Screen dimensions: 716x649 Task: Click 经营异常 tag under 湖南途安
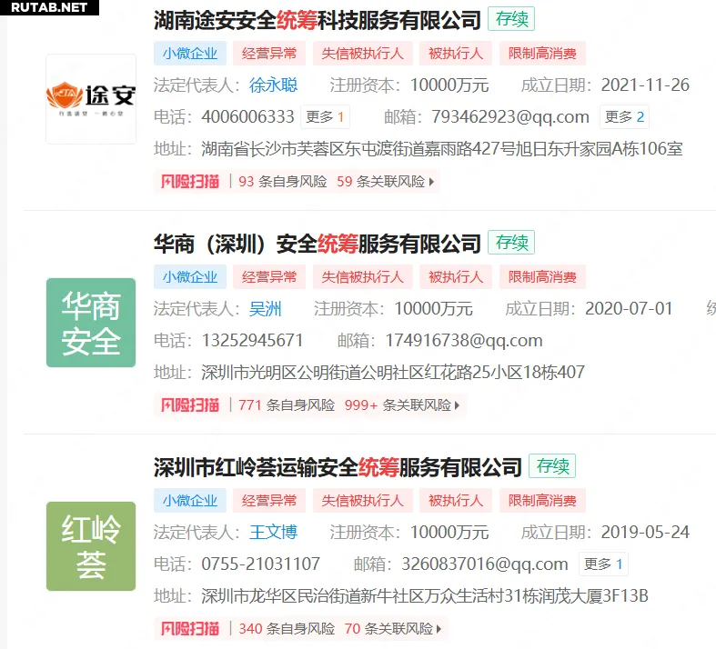tap(269, 54)
